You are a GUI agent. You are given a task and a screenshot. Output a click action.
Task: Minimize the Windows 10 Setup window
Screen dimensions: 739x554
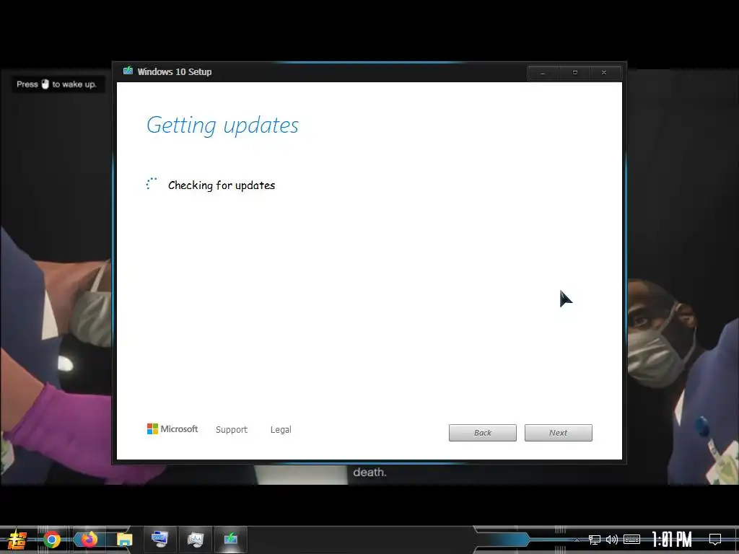[x=543, y=73]
